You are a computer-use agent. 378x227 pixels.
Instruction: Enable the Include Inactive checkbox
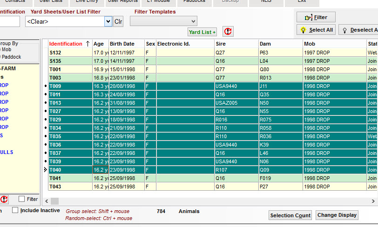click(x=15, y=210)
